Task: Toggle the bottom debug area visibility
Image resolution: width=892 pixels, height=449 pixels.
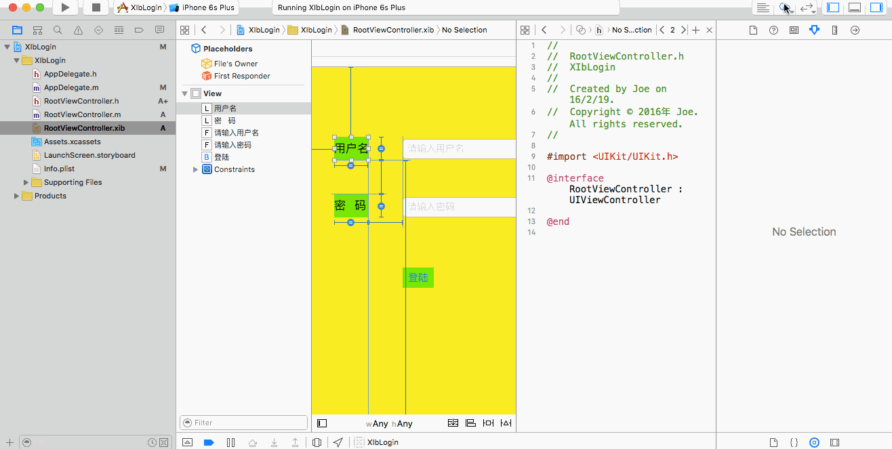Action: pos(855,7)
